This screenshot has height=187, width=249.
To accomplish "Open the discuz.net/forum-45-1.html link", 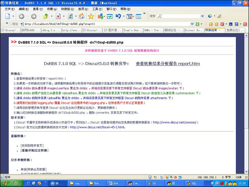I will (97, 127).
